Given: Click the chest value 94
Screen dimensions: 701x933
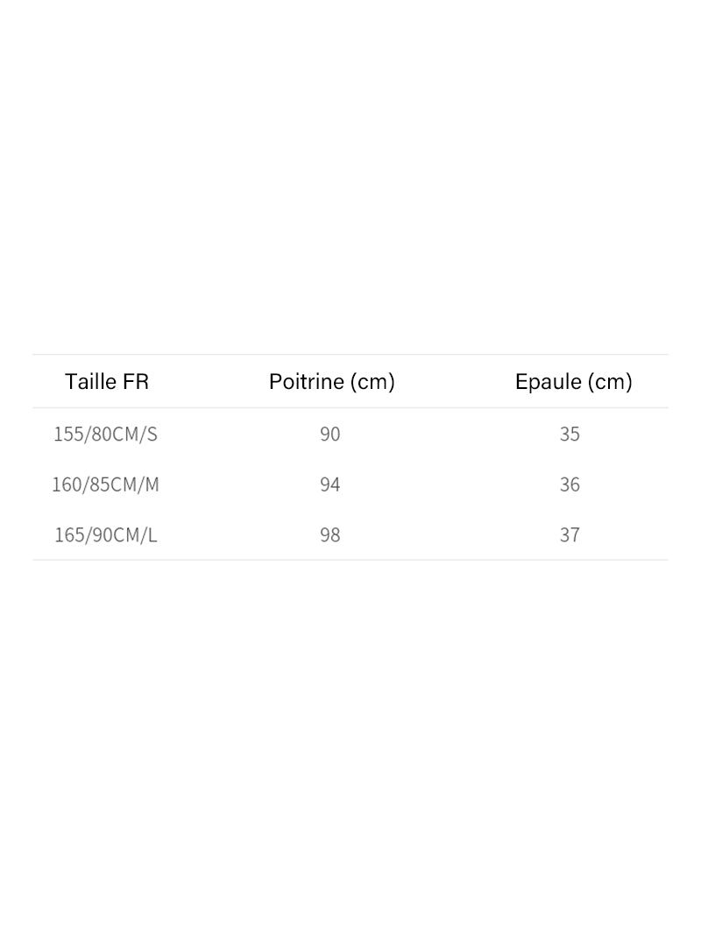Looking at the screenshot, I should click(x=330, y=484).
